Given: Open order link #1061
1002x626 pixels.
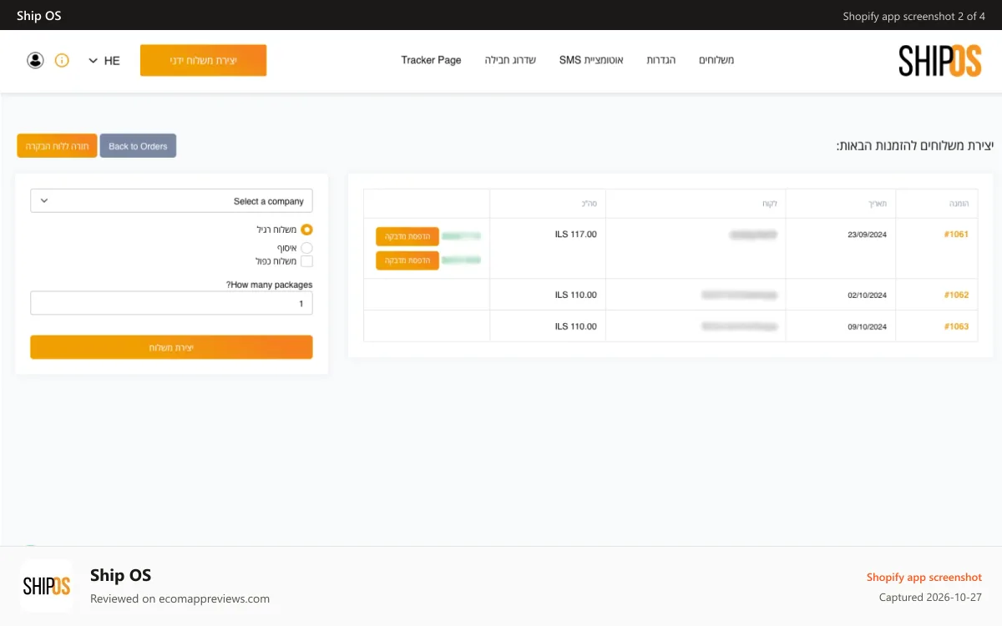Looking at the screenshot, I should [x=956, y=235].
